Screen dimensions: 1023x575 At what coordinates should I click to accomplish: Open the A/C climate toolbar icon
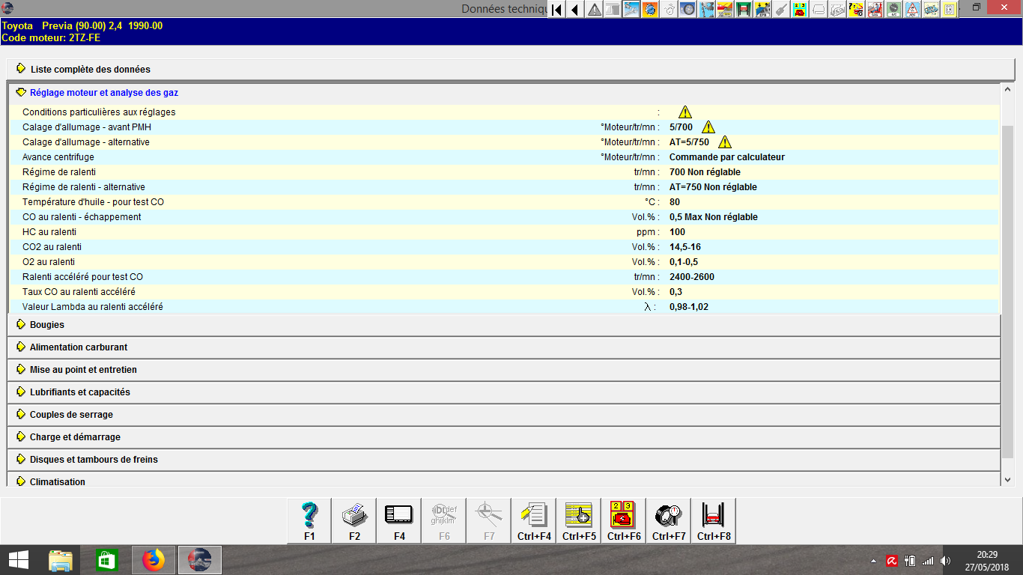tap(894, 10)
